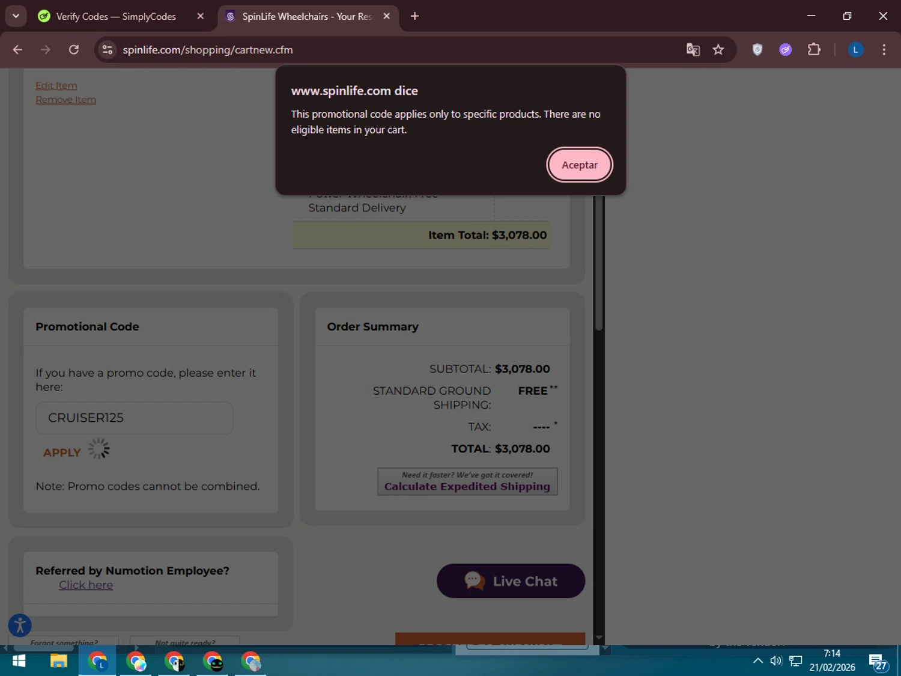Open the network status tray icon
The image size is (901, 676).
(796, 661)
